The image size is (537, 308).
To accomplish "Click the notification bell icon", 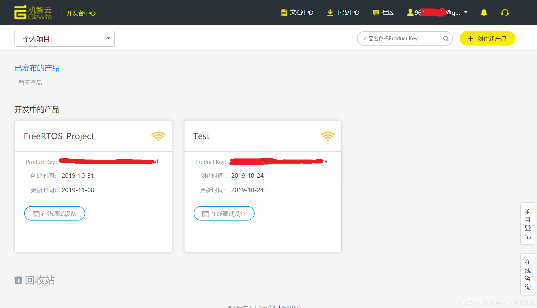I will (484, 13).
